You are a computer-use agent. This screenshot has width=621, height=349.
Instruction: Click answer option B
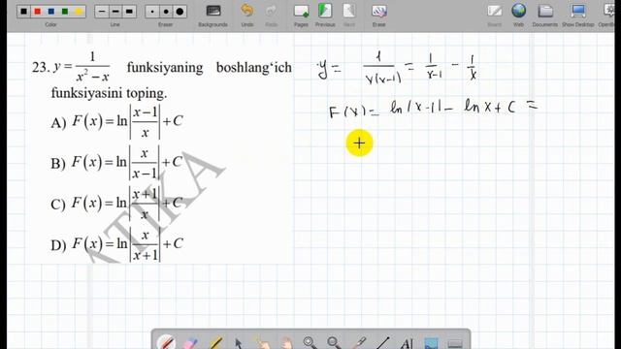(x=116, y=163)
